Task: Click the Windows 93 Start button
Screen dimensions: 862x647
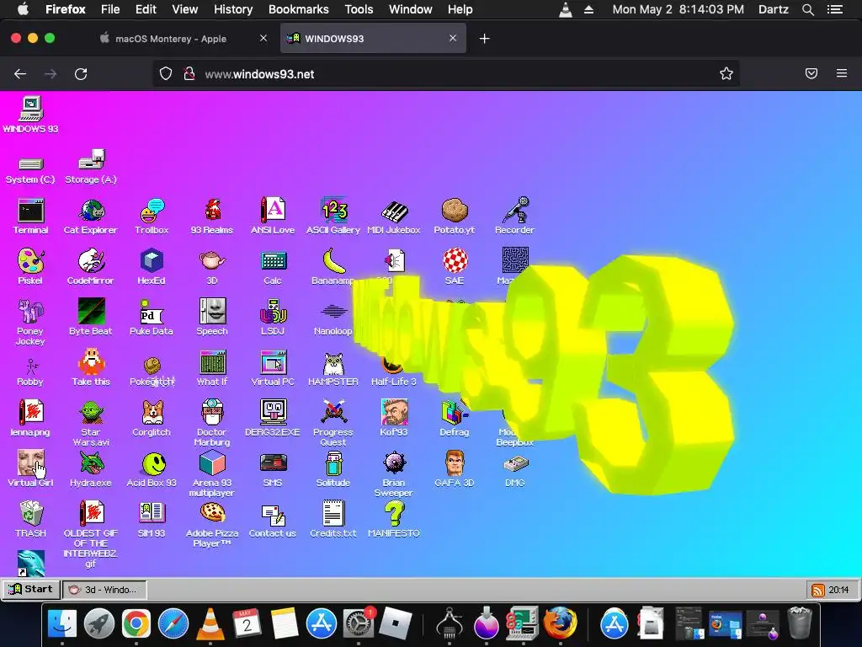Action: [x=31, y=589]
